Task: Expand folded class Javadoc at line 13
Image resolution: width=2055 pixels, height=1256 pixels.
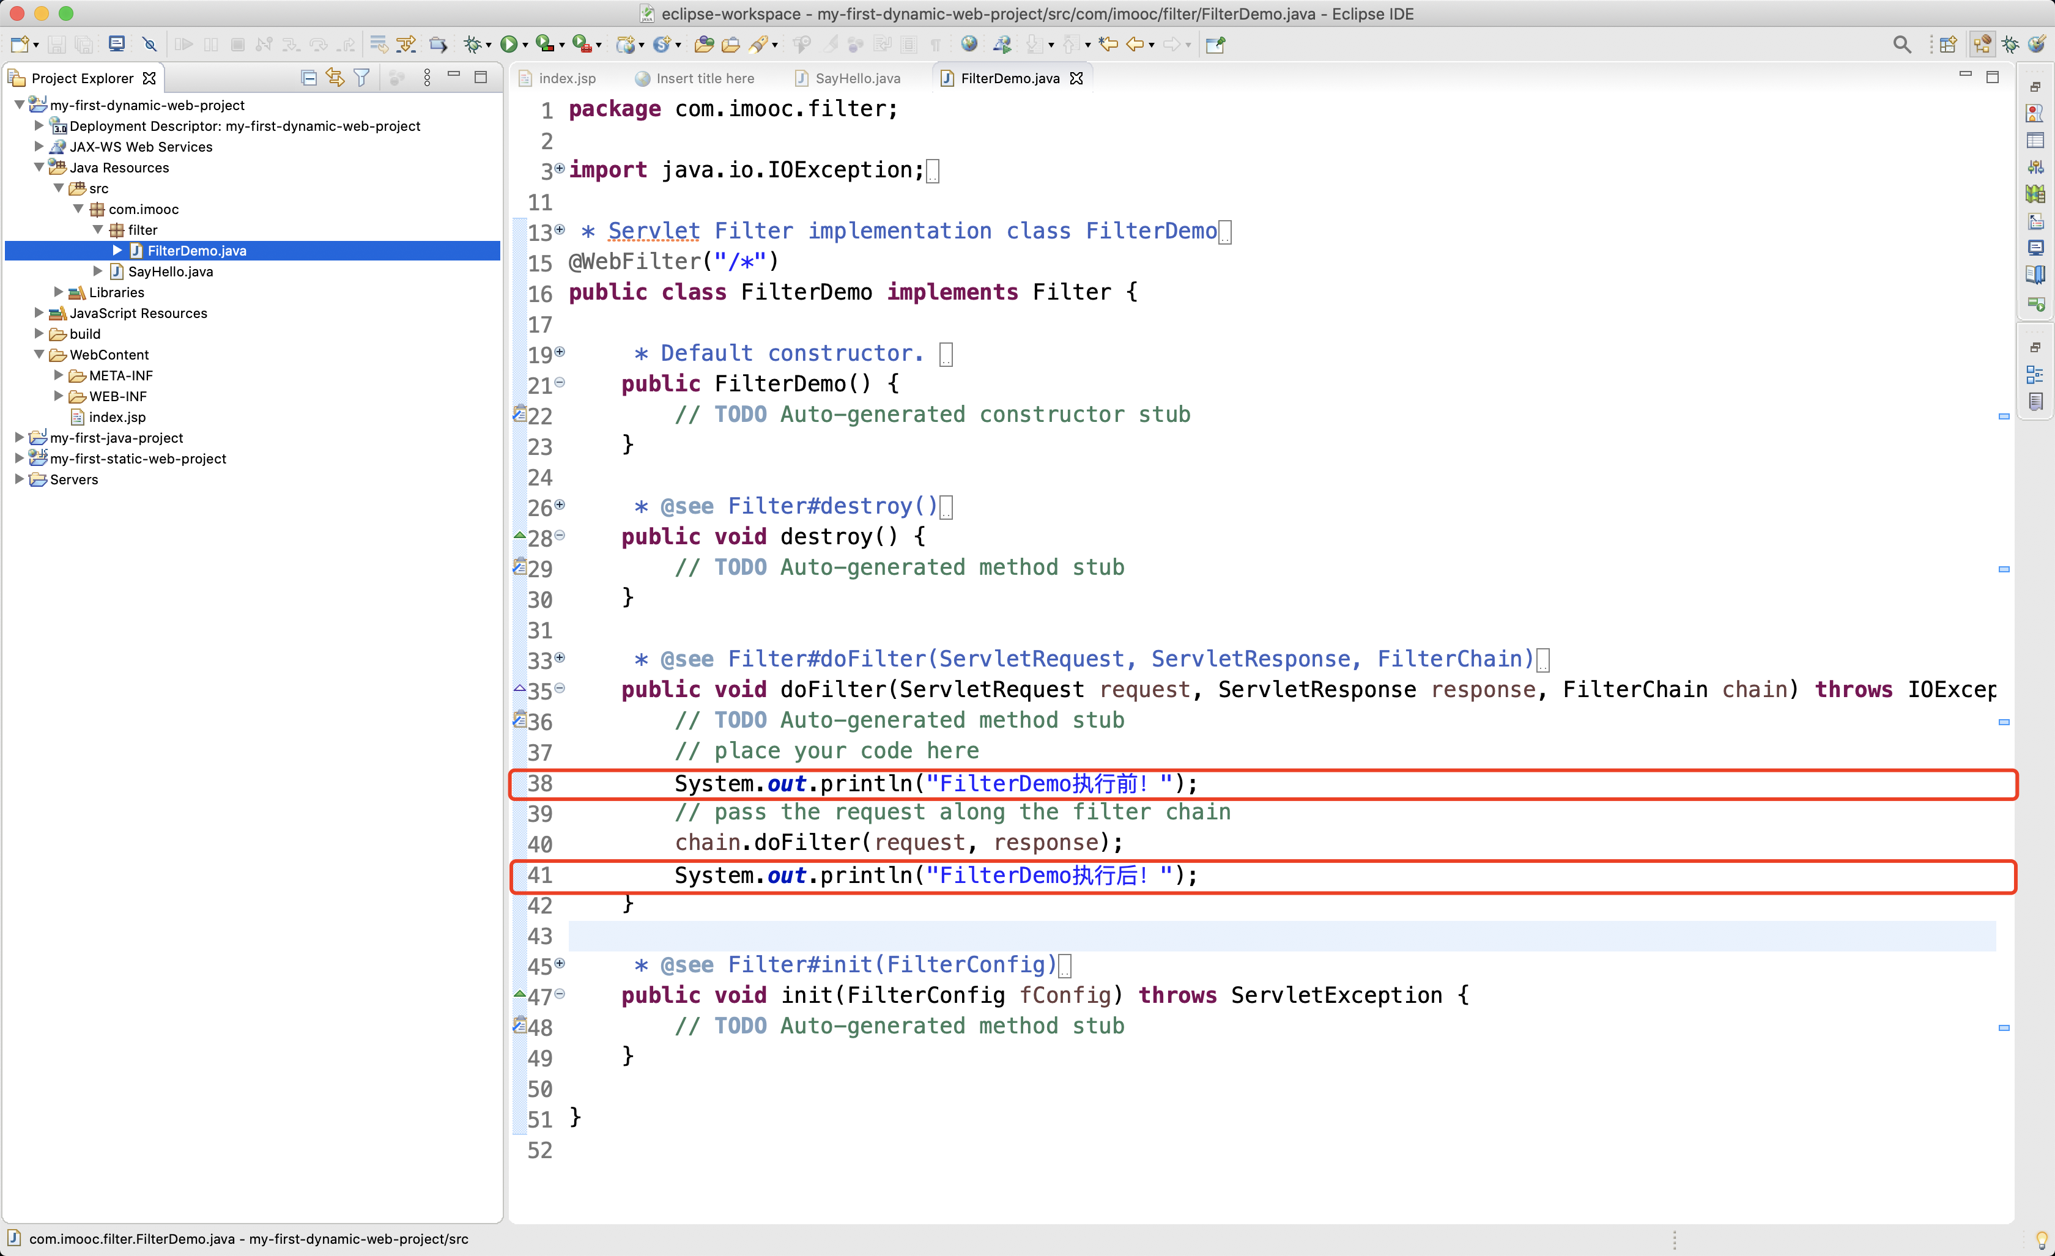Action: tap(560, 229)
